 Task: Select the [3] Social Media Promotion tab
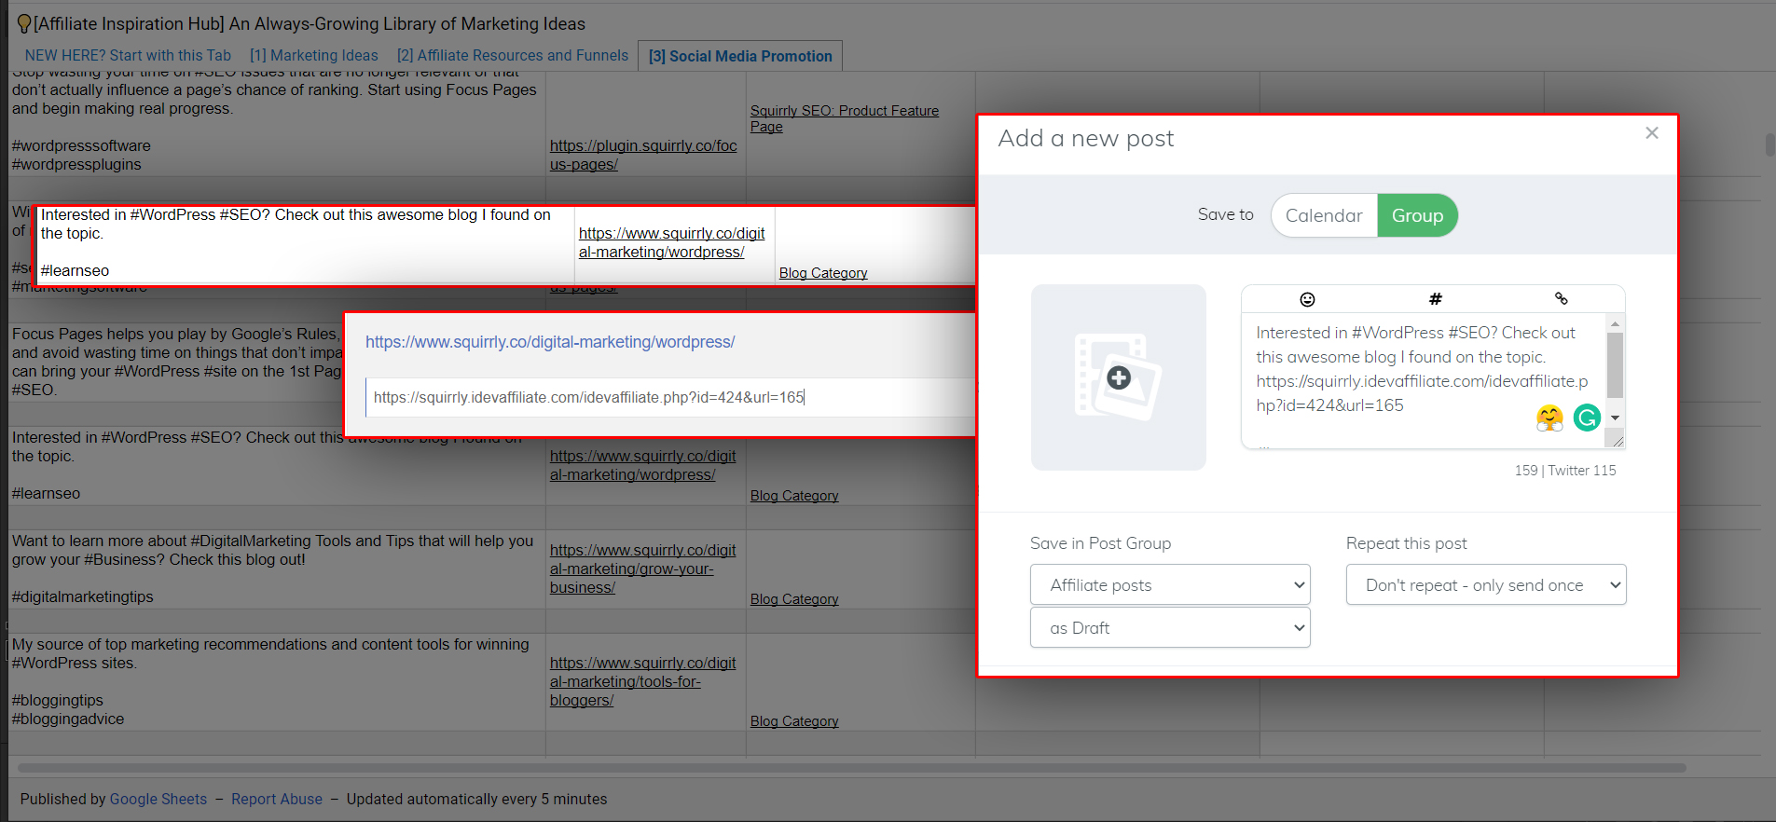coord(740,56)
